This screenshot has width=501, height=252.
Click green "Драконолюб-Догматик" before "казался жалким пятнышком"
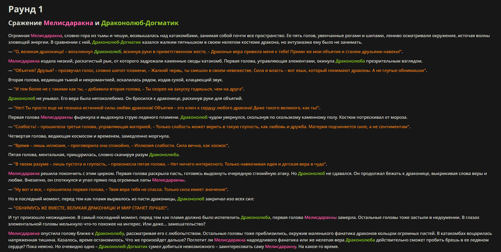117,42
